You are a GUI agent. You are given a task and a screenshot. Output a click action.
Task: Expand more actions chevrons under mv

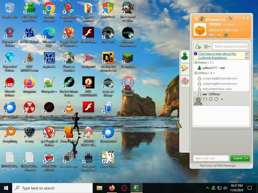(x=222, y=99)
